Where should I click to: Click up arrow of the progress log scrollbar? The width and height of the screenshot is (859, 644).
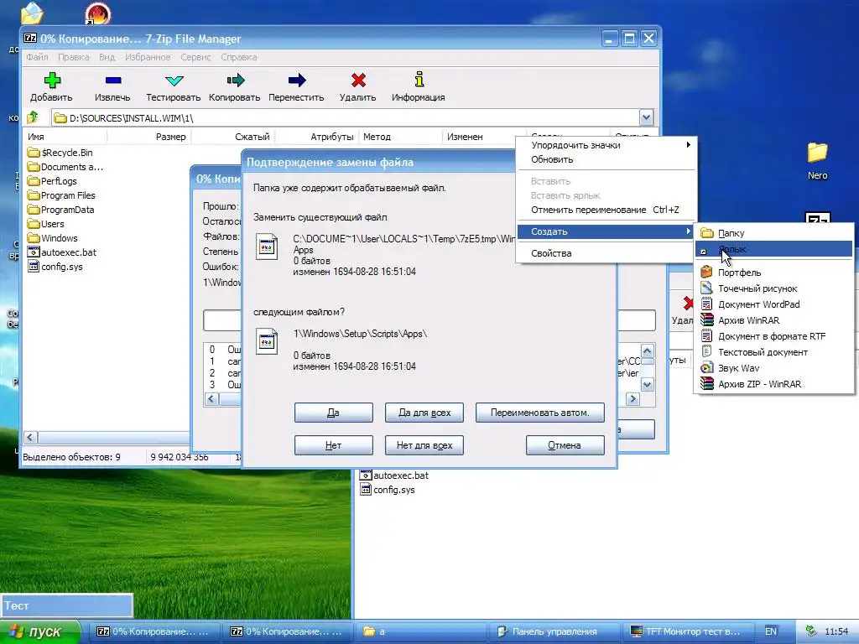tap(647, 351)
